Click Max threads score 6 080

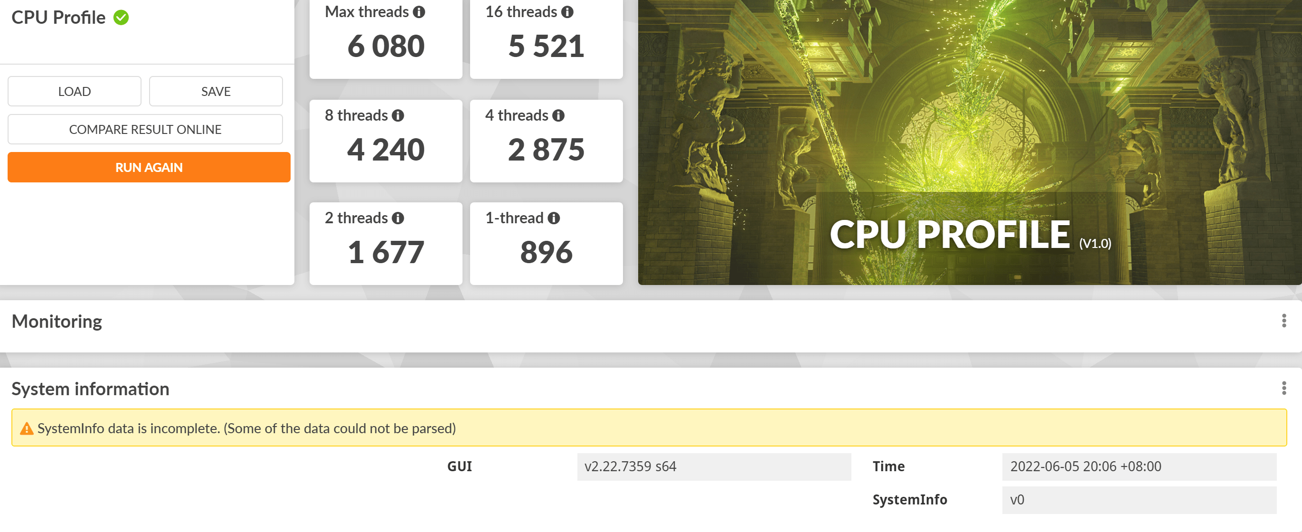[386, 47]
